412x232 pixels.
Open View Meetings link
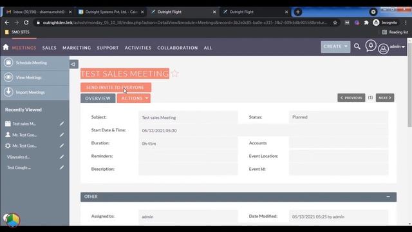28,77
